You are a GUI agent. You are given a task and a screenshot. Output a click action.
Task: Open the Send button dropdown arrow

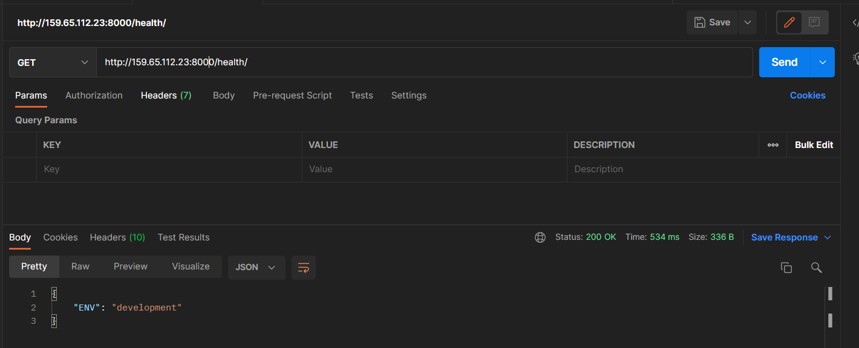click(822, 62)
